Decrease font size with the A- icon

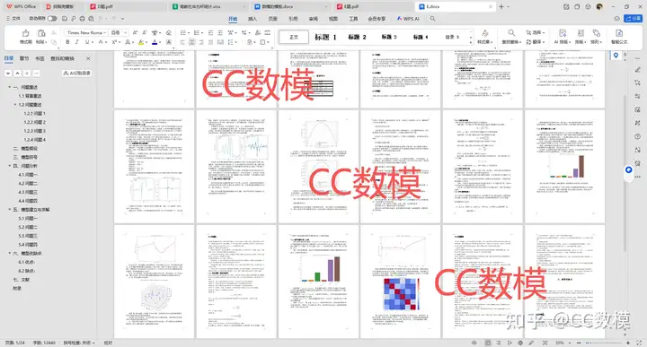coord(145,32)
